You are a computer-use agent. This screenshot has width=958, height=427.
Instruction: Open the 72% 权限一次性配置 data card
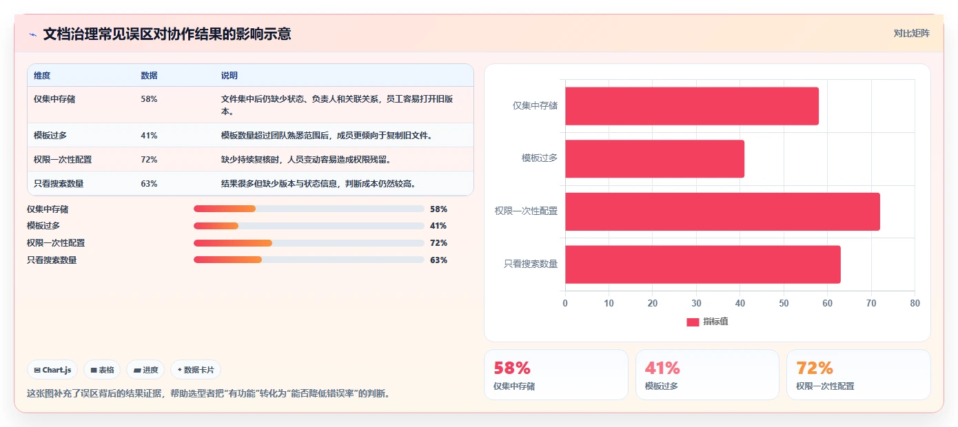[859, 375]
